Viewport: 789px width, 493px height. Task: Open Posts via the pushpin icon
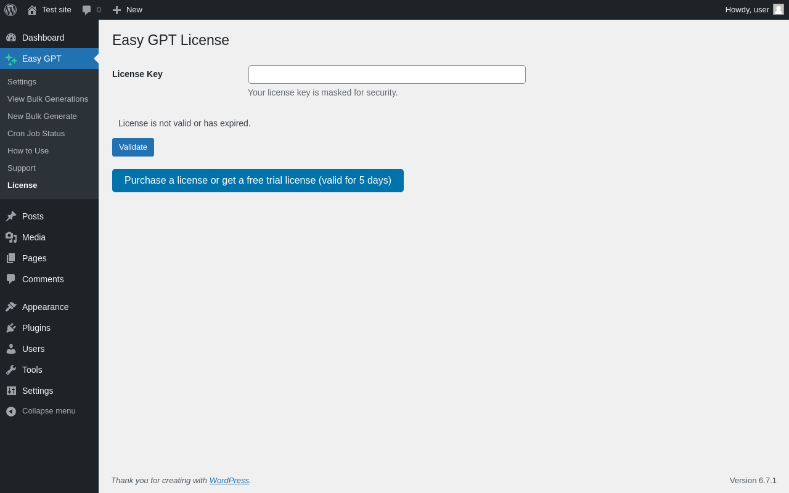pyautogui.click(x=11, y=216)
